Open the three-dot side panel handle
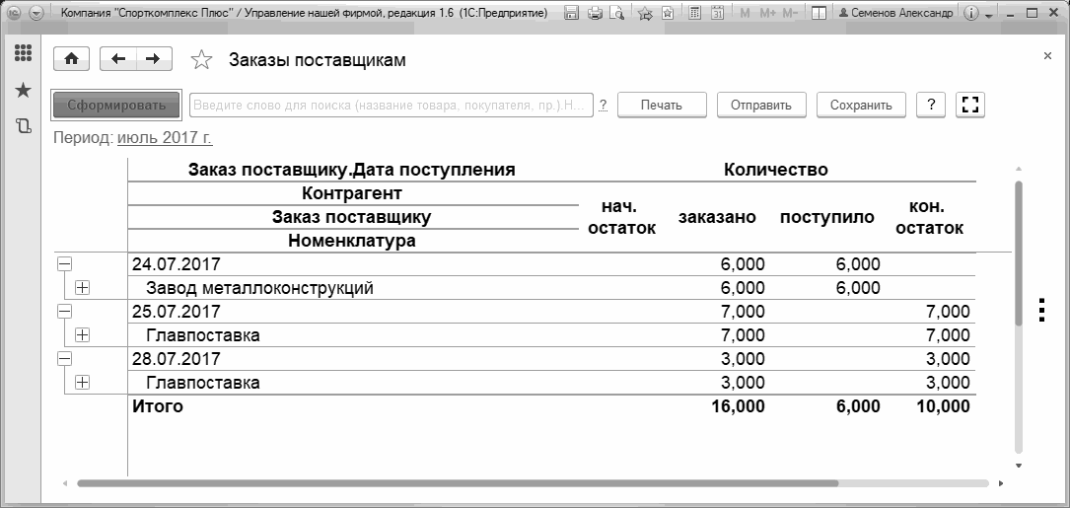This screenshot has width=1070, height=508. [1041, 310]
